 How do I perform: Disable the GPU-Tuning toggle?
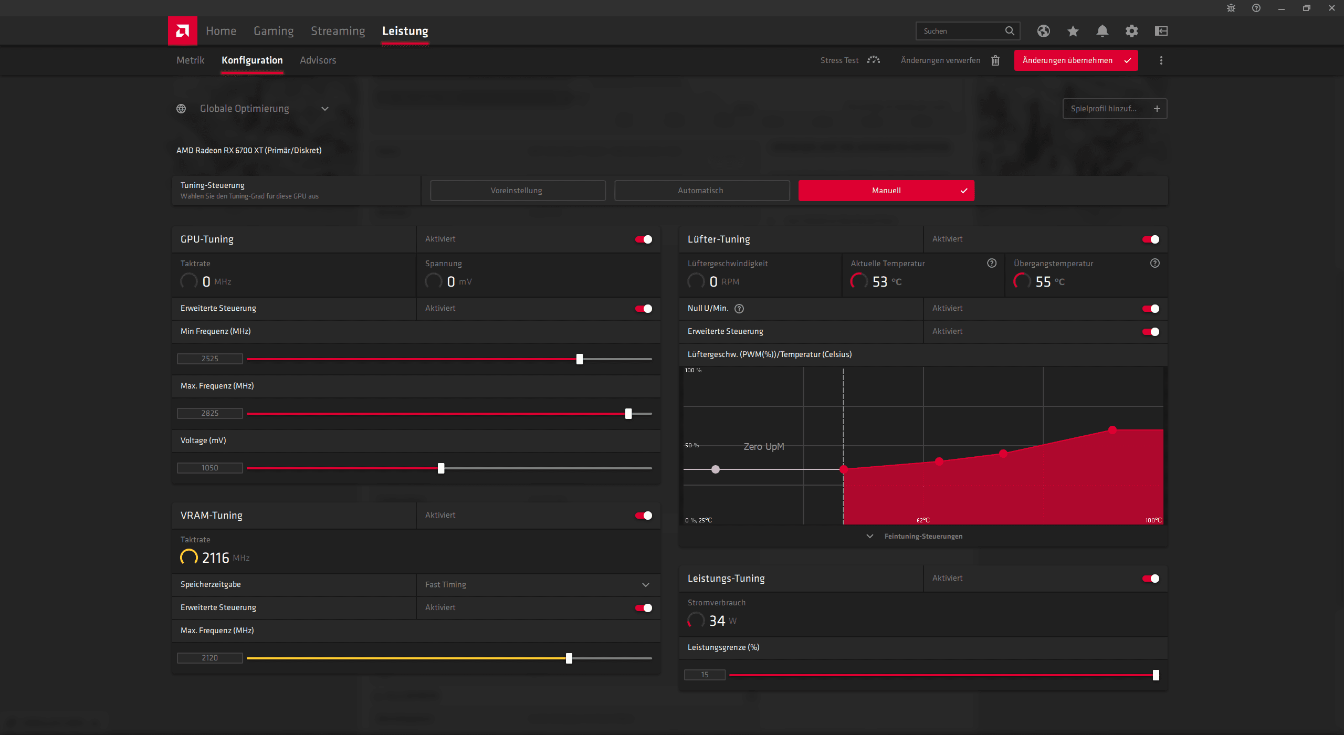pyautogui.click(x=643, y=239)
